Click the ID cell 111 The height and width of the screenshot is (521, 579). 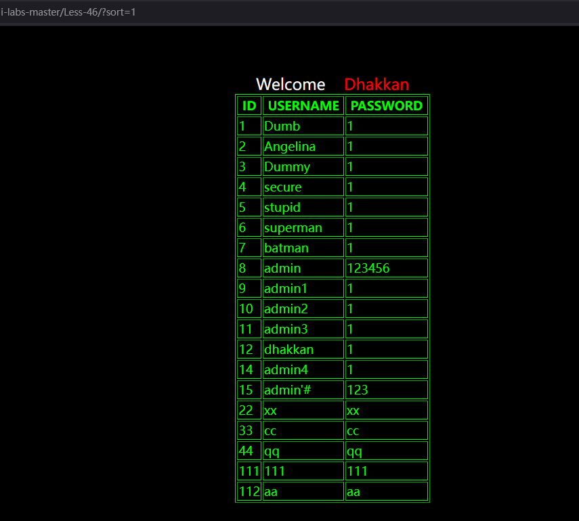tap(249, 471)
